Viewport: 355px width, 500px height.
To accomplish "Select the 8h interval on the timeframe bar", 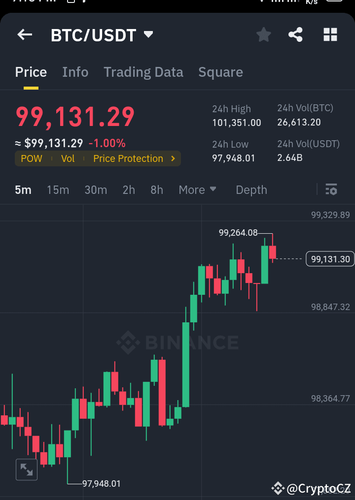I will [x=156, y=189].
